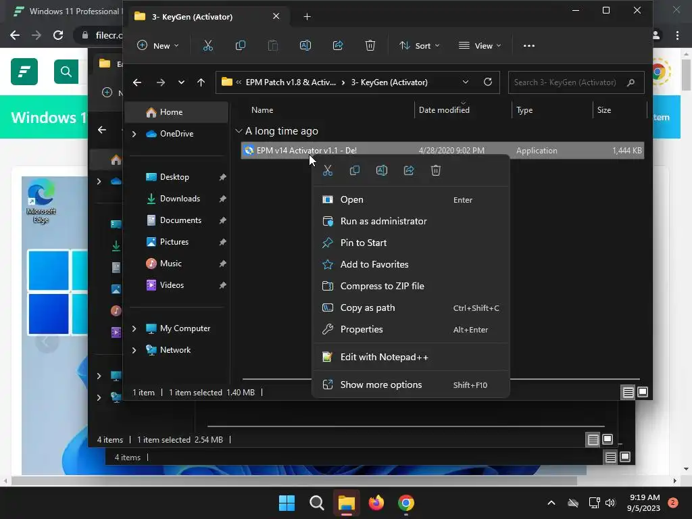This screenshot has width=692, height=519.
Task: Select Home in navigation pane
Action: pyautogui.click(x=176, y=112)
